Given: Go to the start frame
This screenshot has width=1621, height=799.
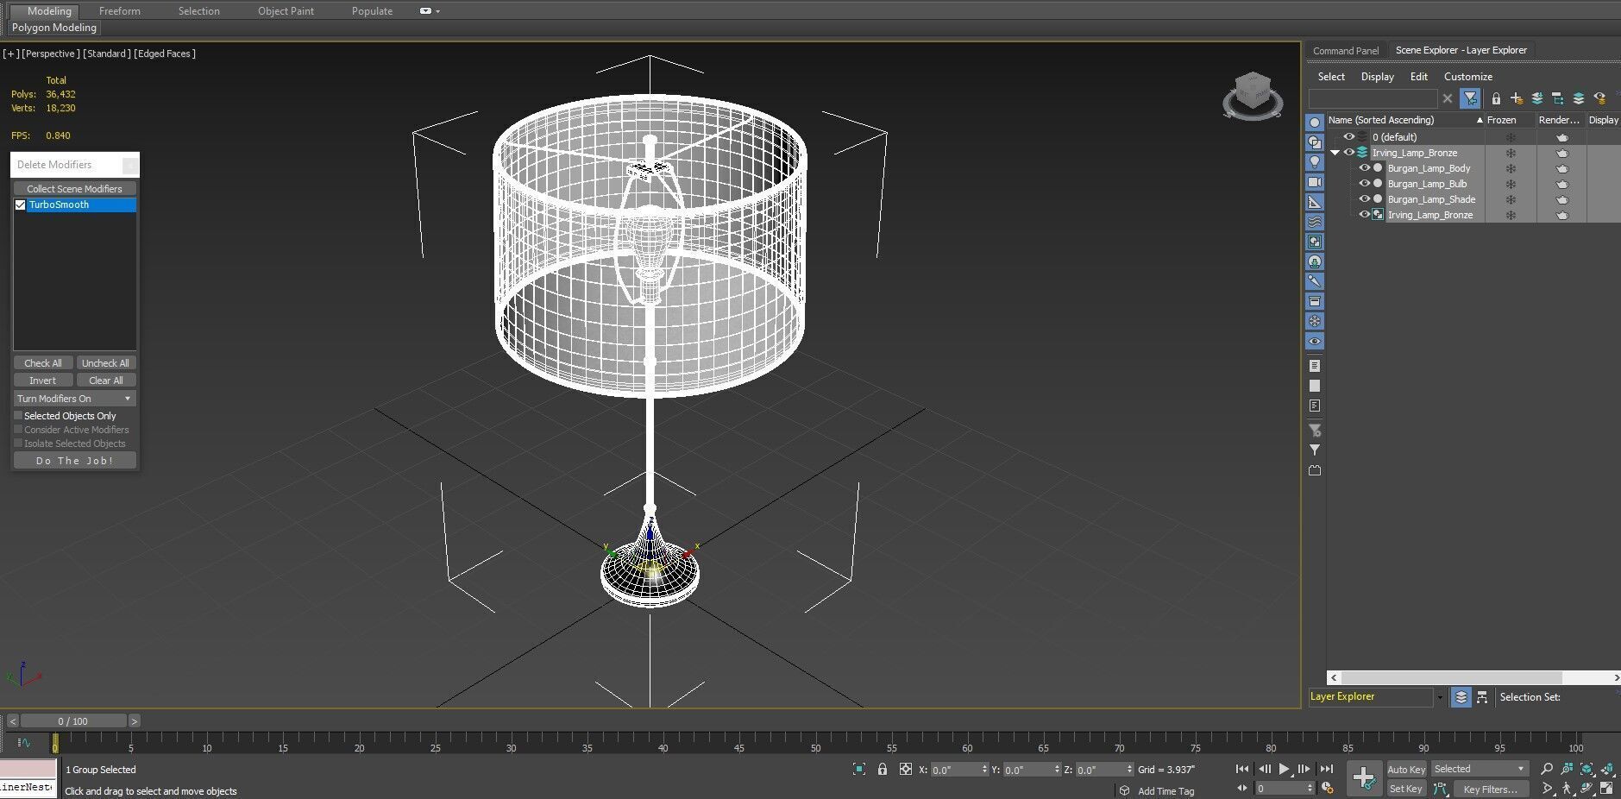Looking at the screenshot, I should pyautogui.click(x=1242, y=769).
